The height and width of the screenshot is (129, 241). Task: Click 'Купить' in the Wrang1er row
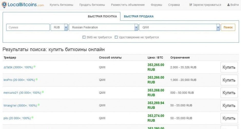pos(229,105)
